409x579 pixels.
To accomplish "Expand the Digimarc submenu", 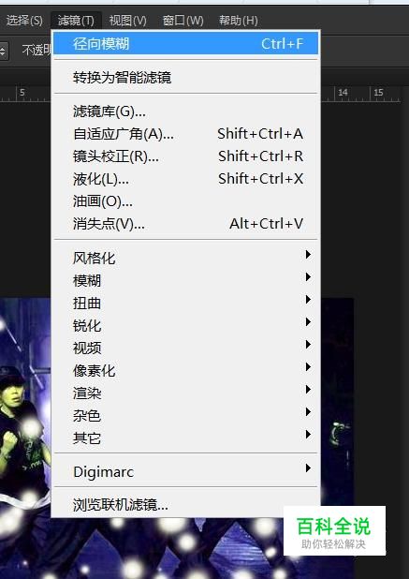I will point(185,471).
